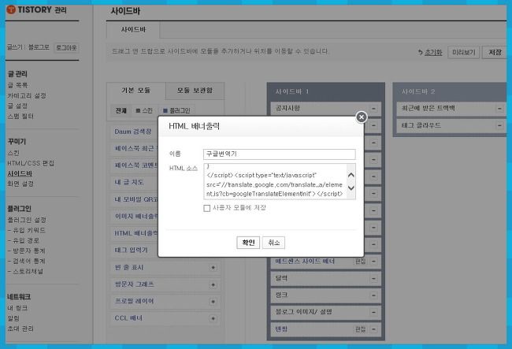
Task: Add 빈 줄 표시 module with plus icon
Action: point(213,267)
